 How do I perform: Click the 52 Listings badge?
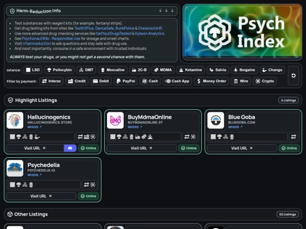tap(288, 214)
